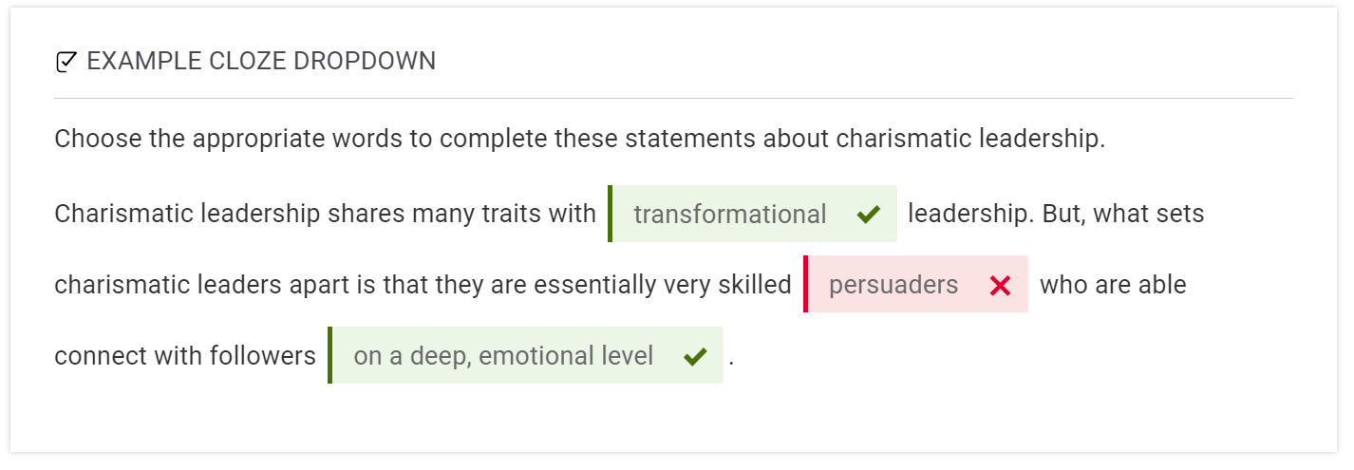Click the checkbox icon beside the heading

click(66, 63)
